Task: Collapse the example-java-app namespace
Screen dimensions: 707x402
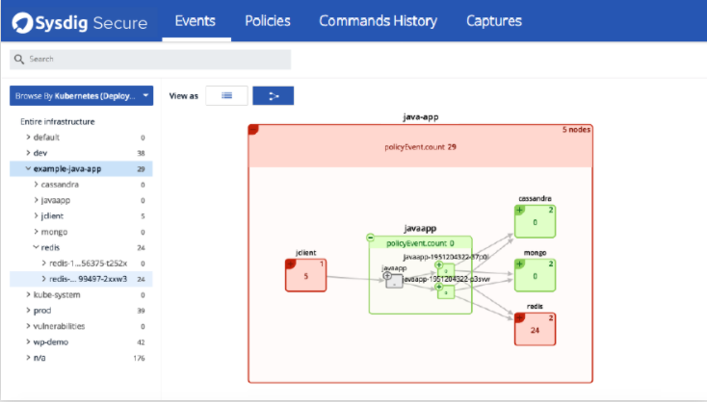Action: point(28,168)
